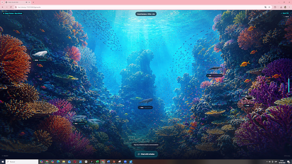
Task: Select Finn the Blue Whale image
Action: coord(80,118)
